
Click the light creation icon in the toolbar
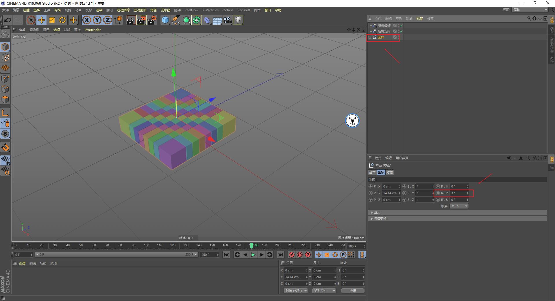point(238,20)
